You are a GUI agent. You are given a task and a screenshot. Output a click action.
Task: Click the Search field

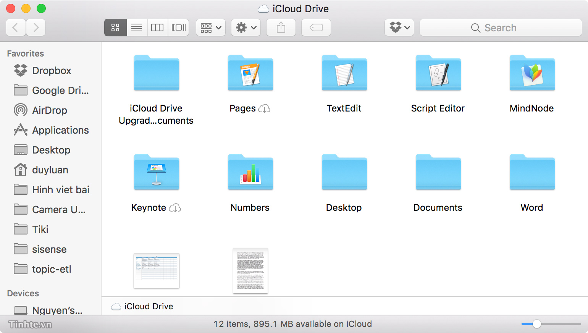pos(501,27)
